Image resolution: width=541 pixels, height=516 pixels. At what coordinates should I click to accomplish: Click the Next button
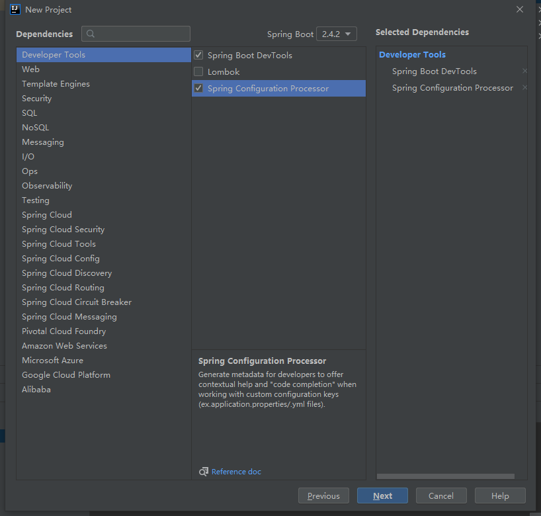coord(382,495)
